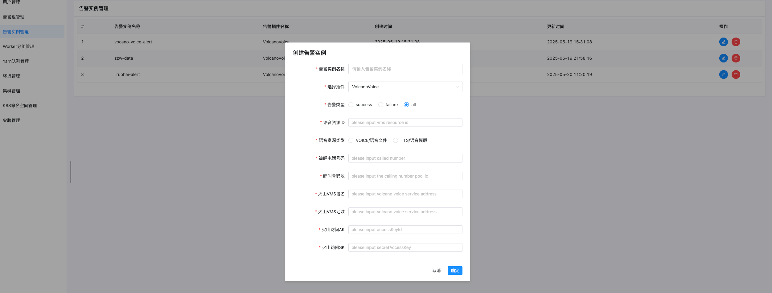Viewport: 772px width, 293px height.
Task: Click the 告警实例名称 column header
Action: pos(127,26)
